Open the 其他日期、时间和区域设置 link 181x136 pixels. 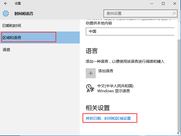click(x=108, y=118)
